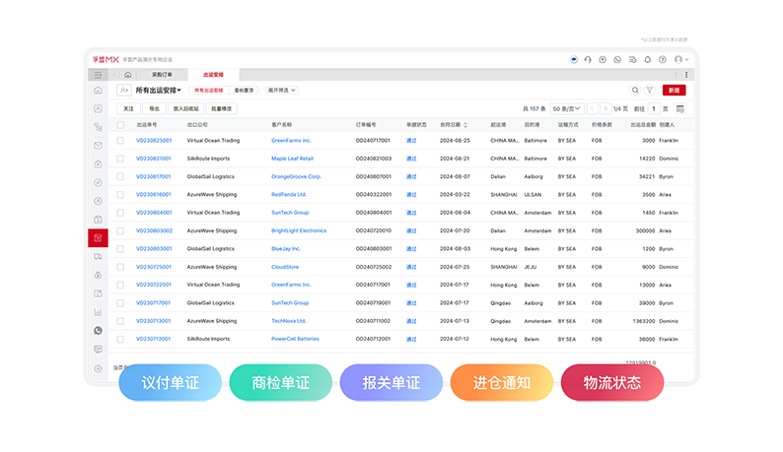Image resolution: width=783 pixels, height=452 pixels.
Task: Click the WhatsApp icon in left sidebar
Action: [x=98, y=331]
